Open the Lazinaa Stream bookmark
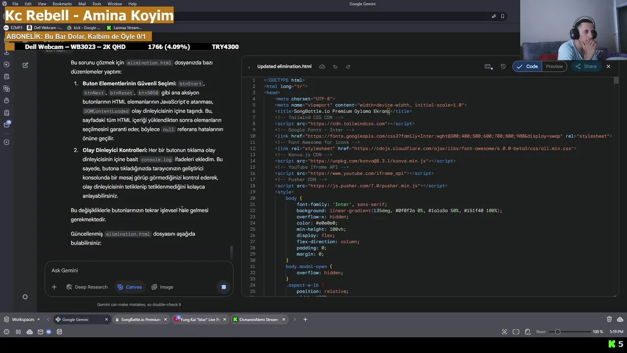The image size is (627, 353). 124,28
